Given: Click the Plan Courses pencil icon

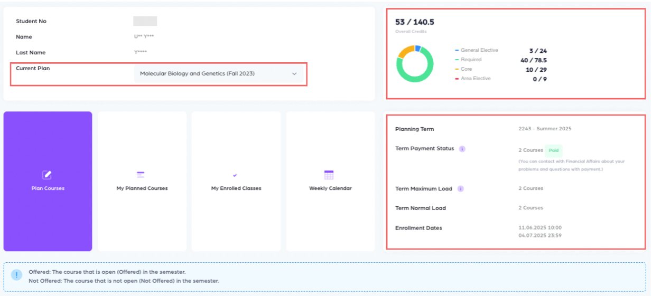Looking at the screenshot, I should [x=47, y=175].
